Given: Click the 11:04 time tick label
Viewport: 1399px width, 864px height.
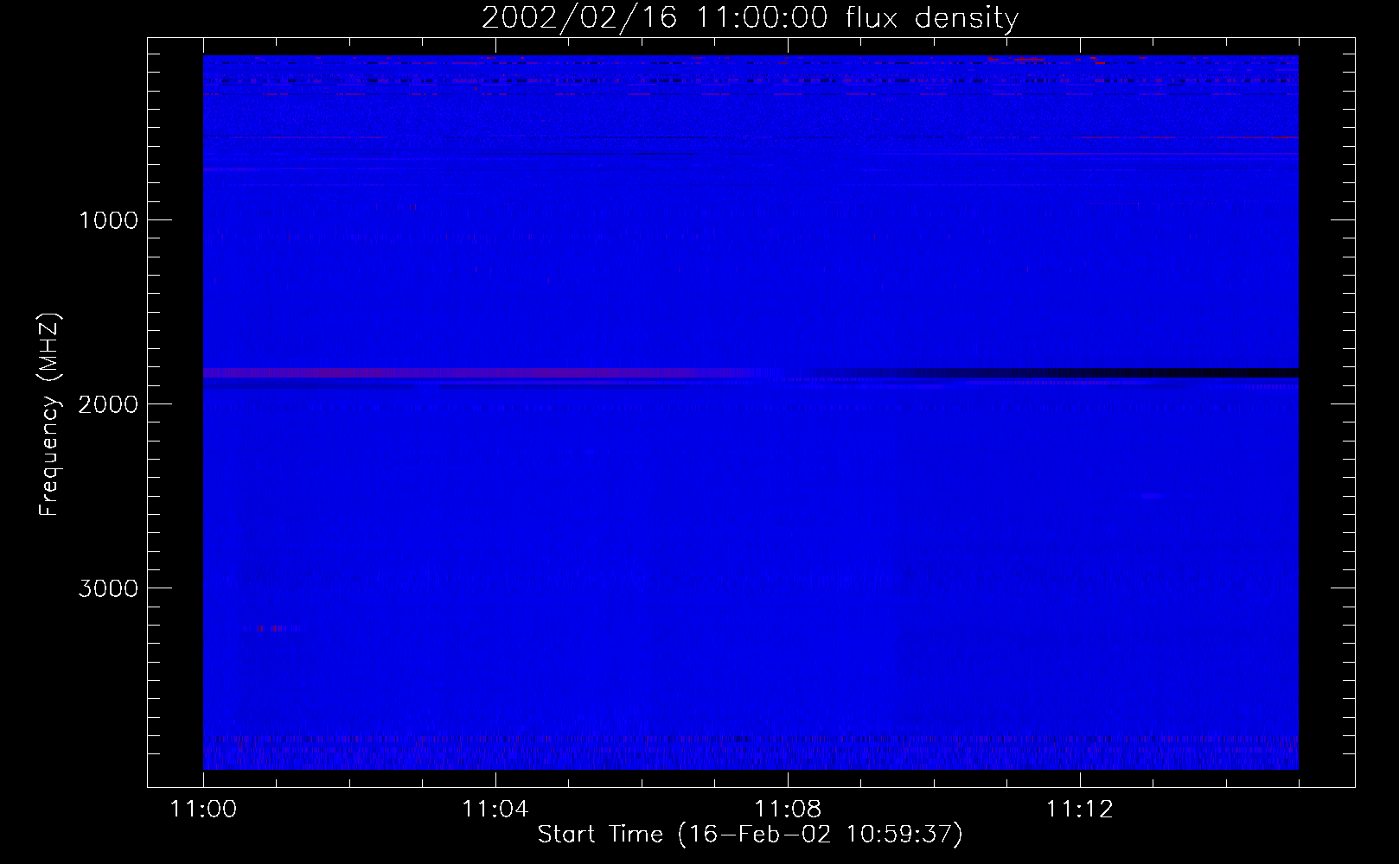Looking at the screenshot, I should click(495, 810).
